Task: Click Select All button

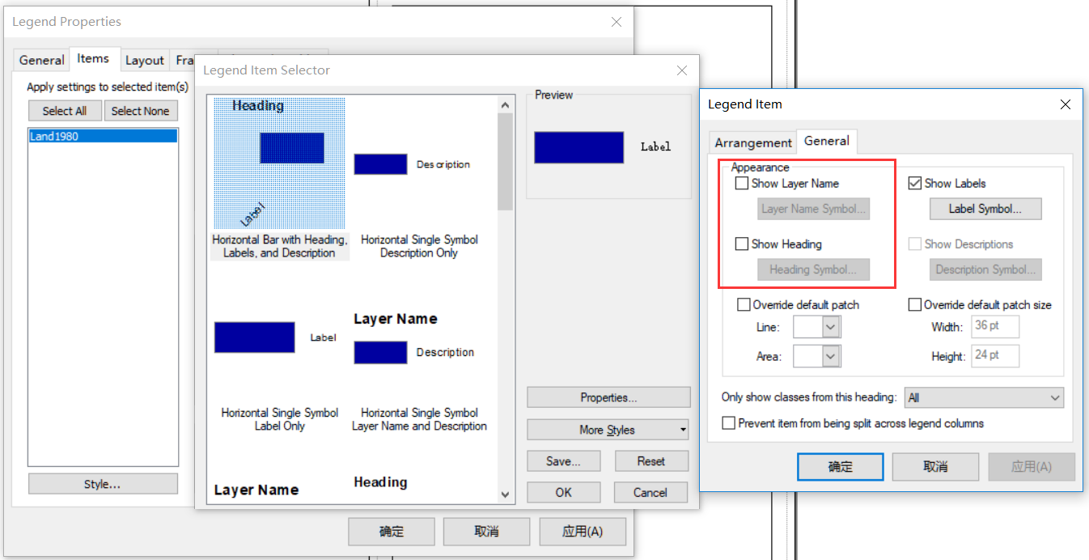Action: [65, 111]
